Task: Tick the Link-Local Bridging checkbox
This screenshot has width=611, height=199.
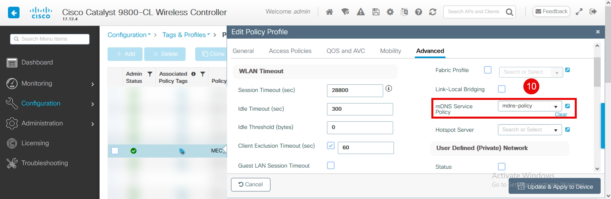Action: click(x=502, y=89)
